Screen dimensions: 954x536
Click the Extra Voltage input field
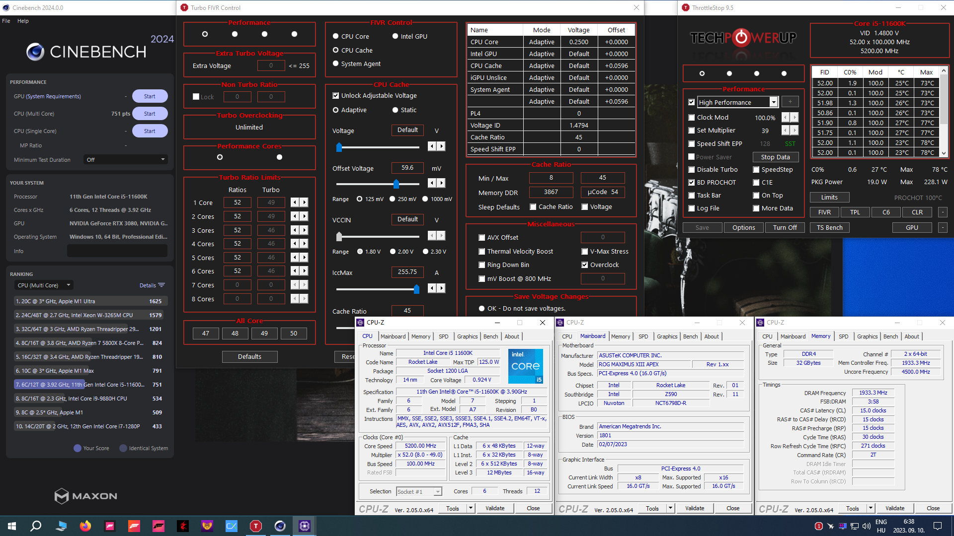tap(271, 66)
